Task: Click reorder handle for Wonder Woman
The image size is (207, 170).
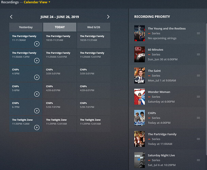Action: [198, 97]
